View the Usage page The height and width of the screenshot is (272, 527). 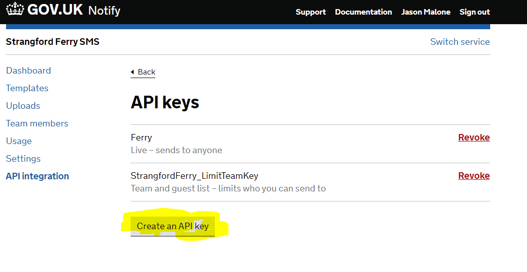19,141
